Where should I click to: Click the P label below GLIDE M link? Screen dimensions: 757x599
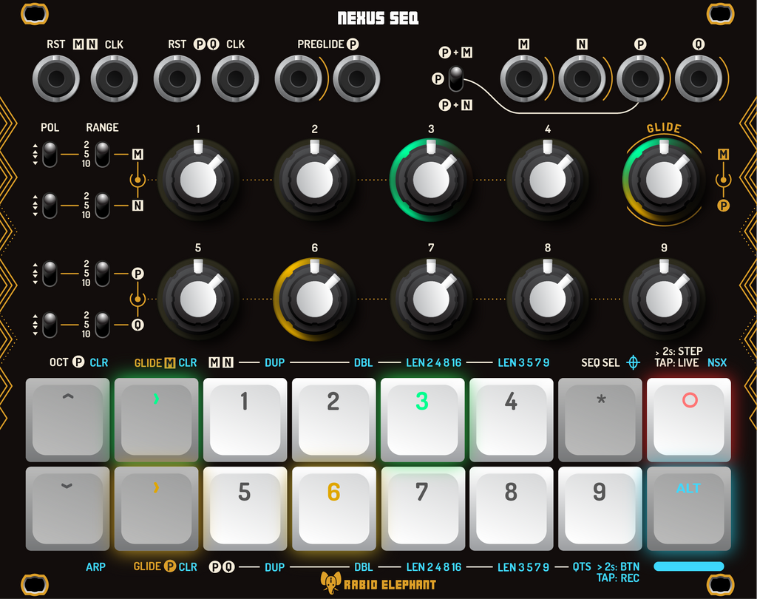coord(723,206)
